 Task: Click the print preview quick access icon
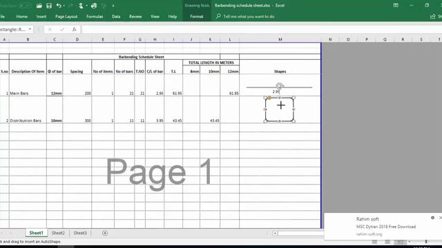click(x=94, y=6)
